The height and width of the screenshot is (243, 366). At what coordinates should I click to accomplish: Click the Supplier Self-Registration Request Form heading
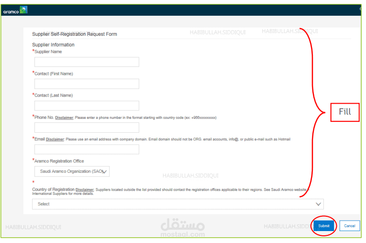click(75, 34)
